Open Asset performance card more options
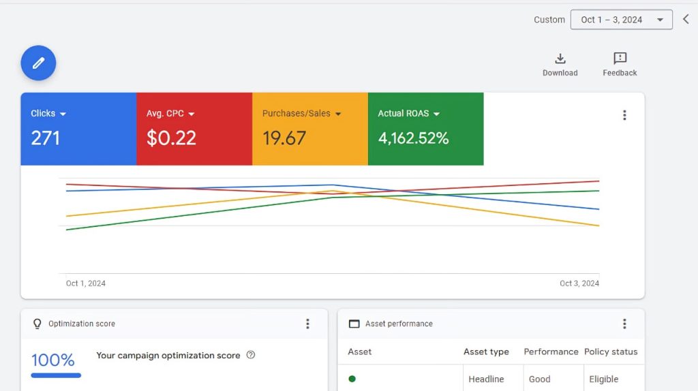The width and height of the screenshot is (698, 391). (624, 324)
